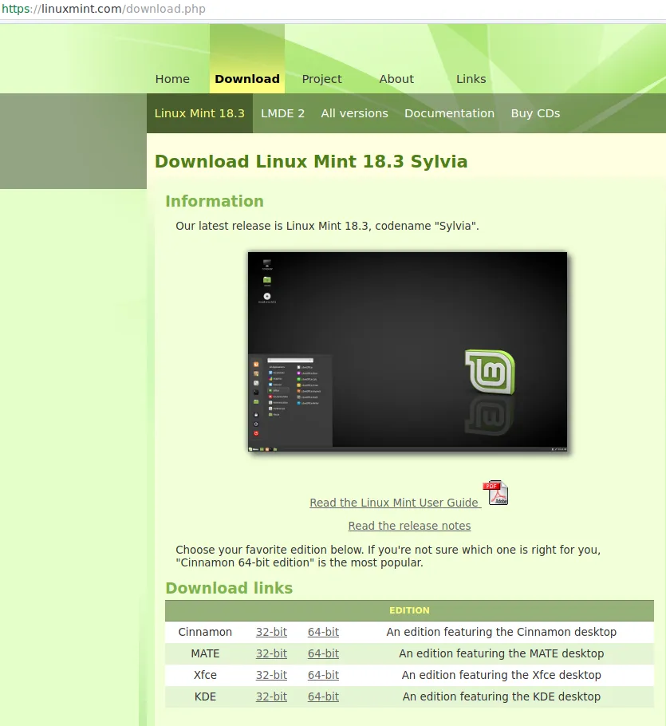The width and height of the screenshot is (666, 726).
Task: Download KDE 64-bit edition
Action: point(324,696)
